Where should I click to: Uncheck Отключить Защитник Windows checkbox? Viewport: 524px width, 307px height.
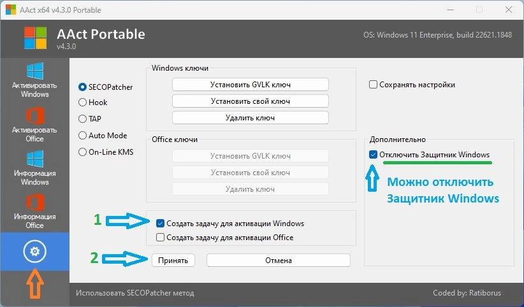point(373,155)
